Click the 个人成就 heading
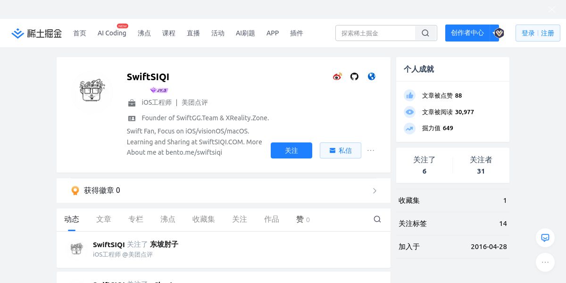Viewport: 566px width, 283px height. pyautogui.click(x=419, y=69)
